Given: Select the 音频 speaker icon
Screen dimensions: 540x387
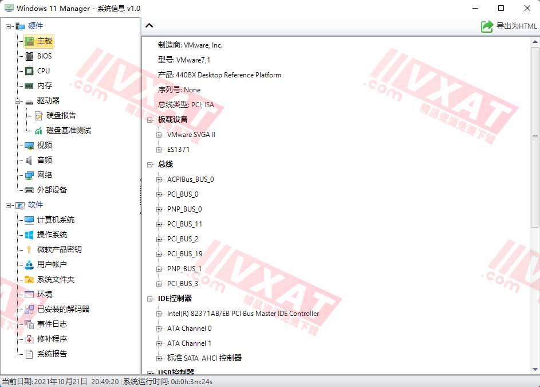Looking at the screenshot, I should (29, 160).
